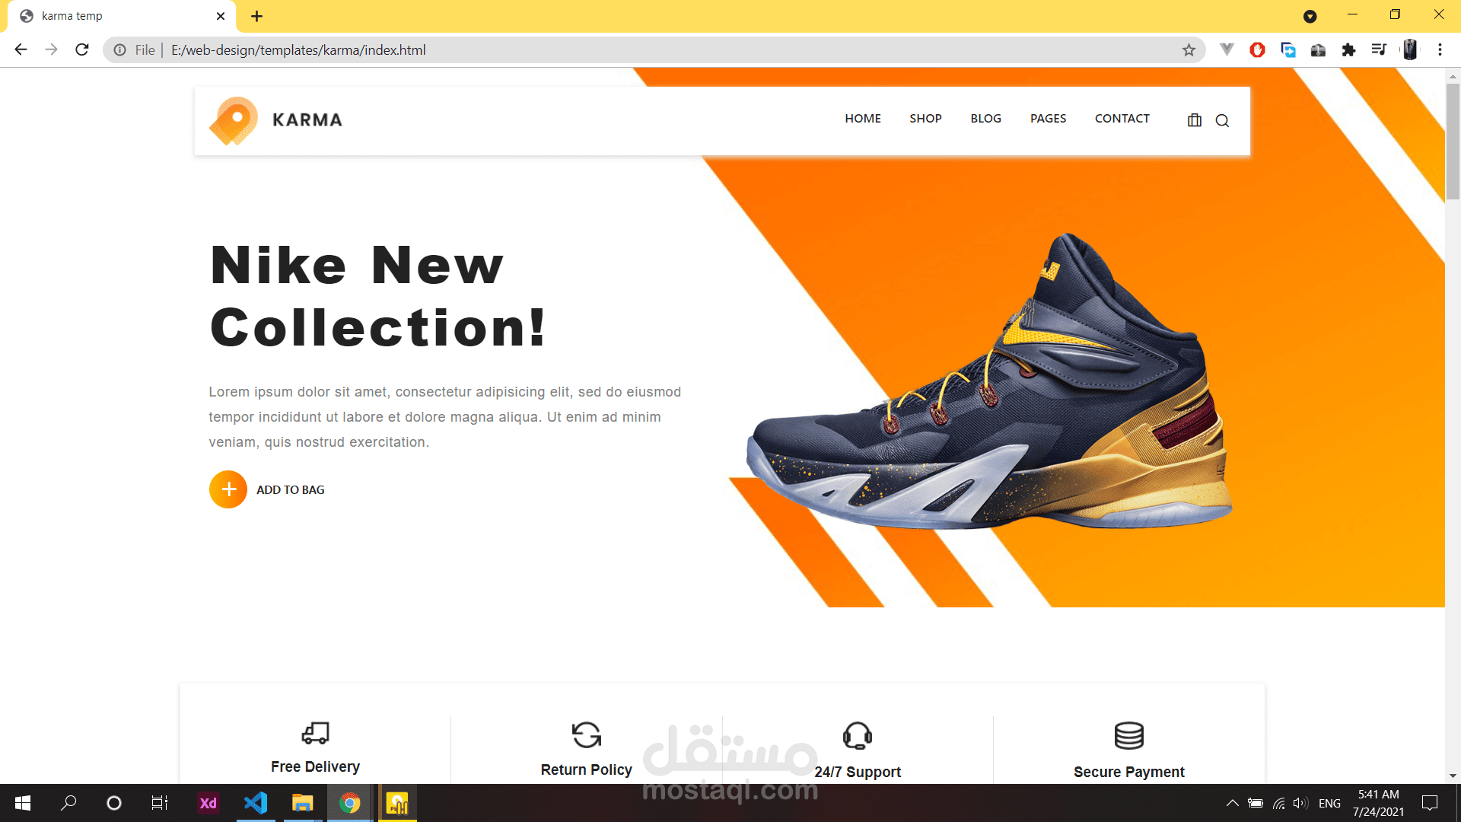Open Task View on the taskbar

160,803
